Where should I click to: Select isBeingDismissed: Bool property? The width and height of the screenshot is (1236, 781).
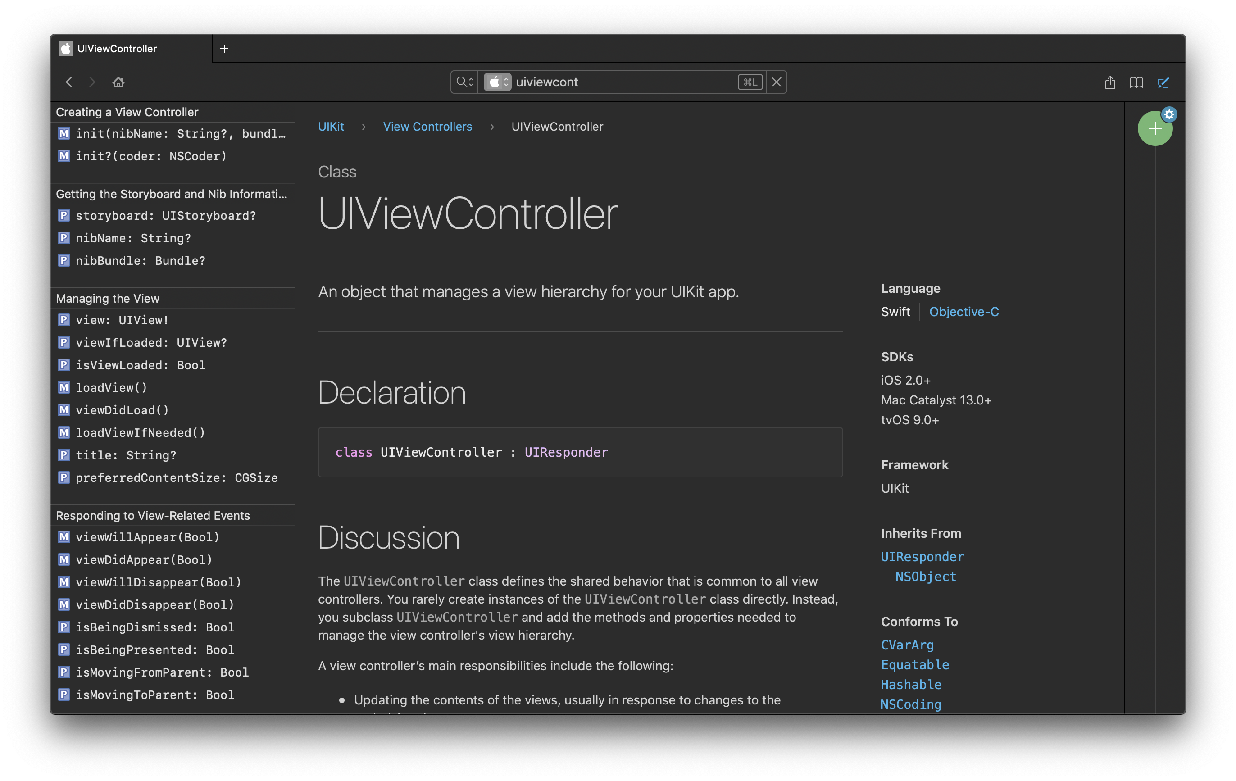click(173, 627)
